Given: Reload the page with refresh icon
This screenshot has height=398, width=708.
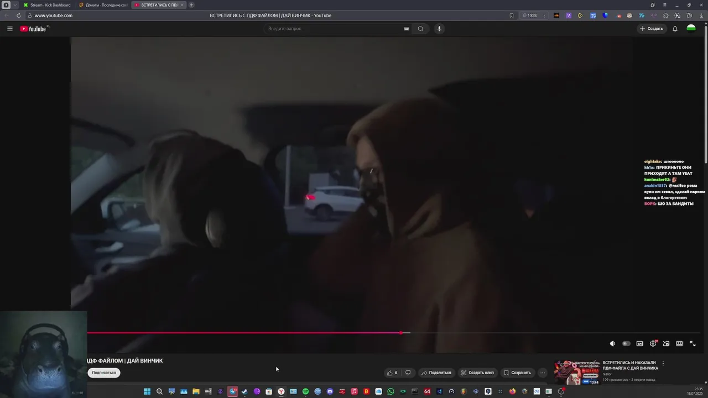Looking at the screenshot, I should 19,15.
